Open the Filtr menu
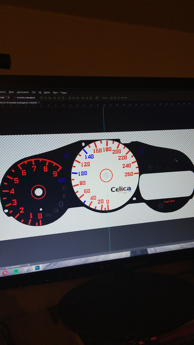Image resolution: width=194 pixels, height=345 pixels. [x=34, y=92]
